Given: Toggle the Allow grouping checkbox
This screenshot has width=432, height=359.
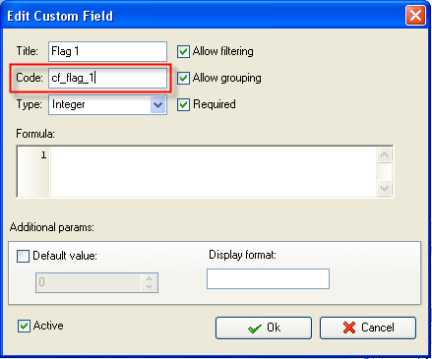Looking at the screenshot, I should click(x=183, y=78).
